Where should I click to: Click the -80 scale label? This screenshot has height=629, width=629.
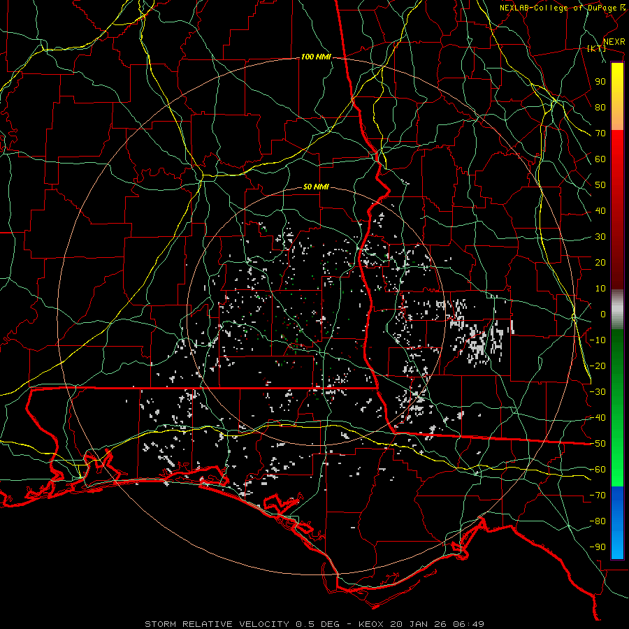598,521
